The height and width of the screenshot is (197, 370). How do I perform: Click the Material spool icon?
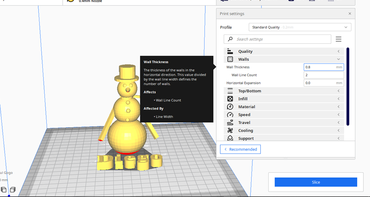(x=230, y=106)
